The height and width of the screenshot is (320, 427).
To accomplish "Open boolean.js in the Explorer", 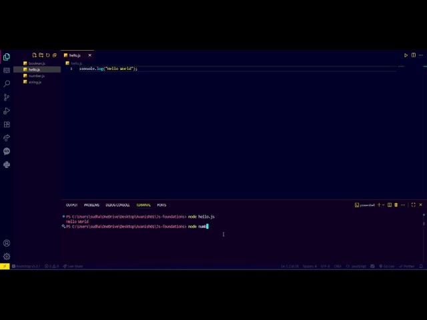I will 37,63.
